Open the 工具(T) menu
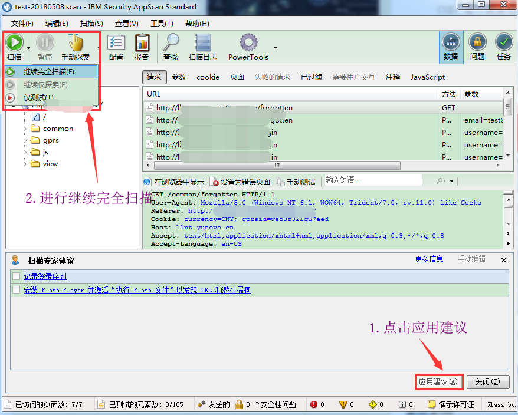Viewport: 518px width, 415px height. [162, 24]
